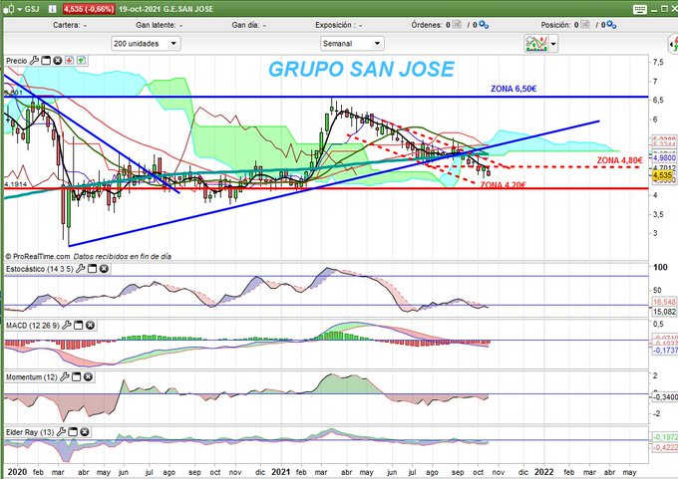Image resolution: width=678 pixels, height=479 pixels.
Task: Click the Elder Ray (13) label
Action: (x=30, y=432)
